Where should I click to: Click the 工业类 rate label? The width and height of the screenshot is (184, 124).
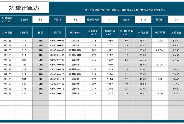click(x=24, y=20)
